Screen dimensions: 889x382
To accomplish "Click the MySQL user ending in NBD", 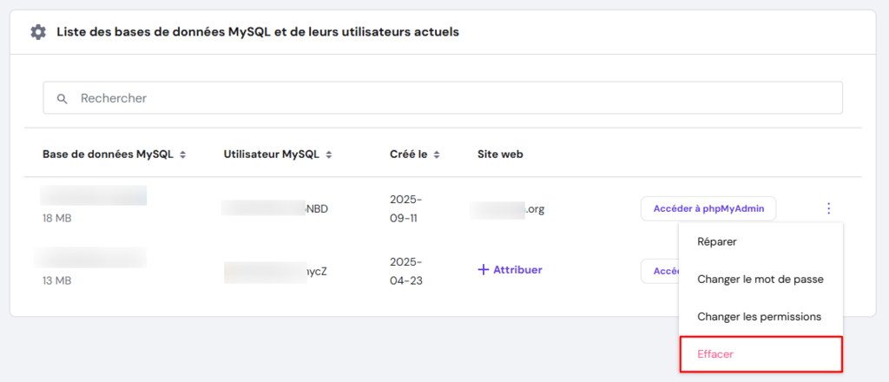I will (x=276, y=208).
